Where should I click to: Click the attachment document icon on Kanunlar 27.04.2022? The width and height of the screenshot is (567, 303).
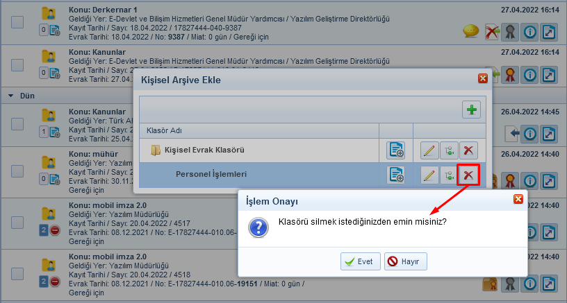click(x=55, y=73)
